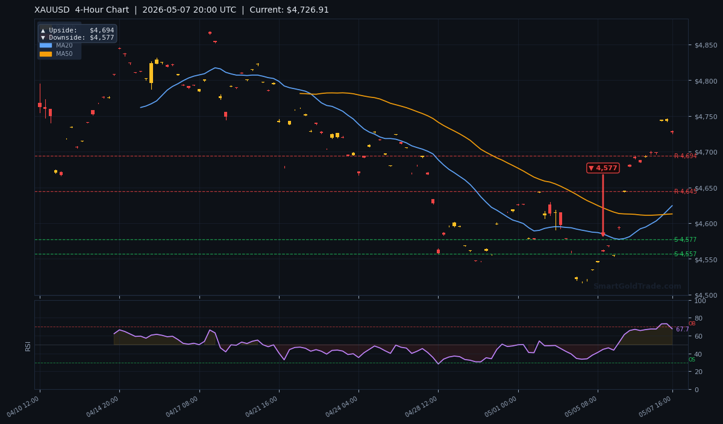Select the RSI axis 20 label

[x=698, y=372]
